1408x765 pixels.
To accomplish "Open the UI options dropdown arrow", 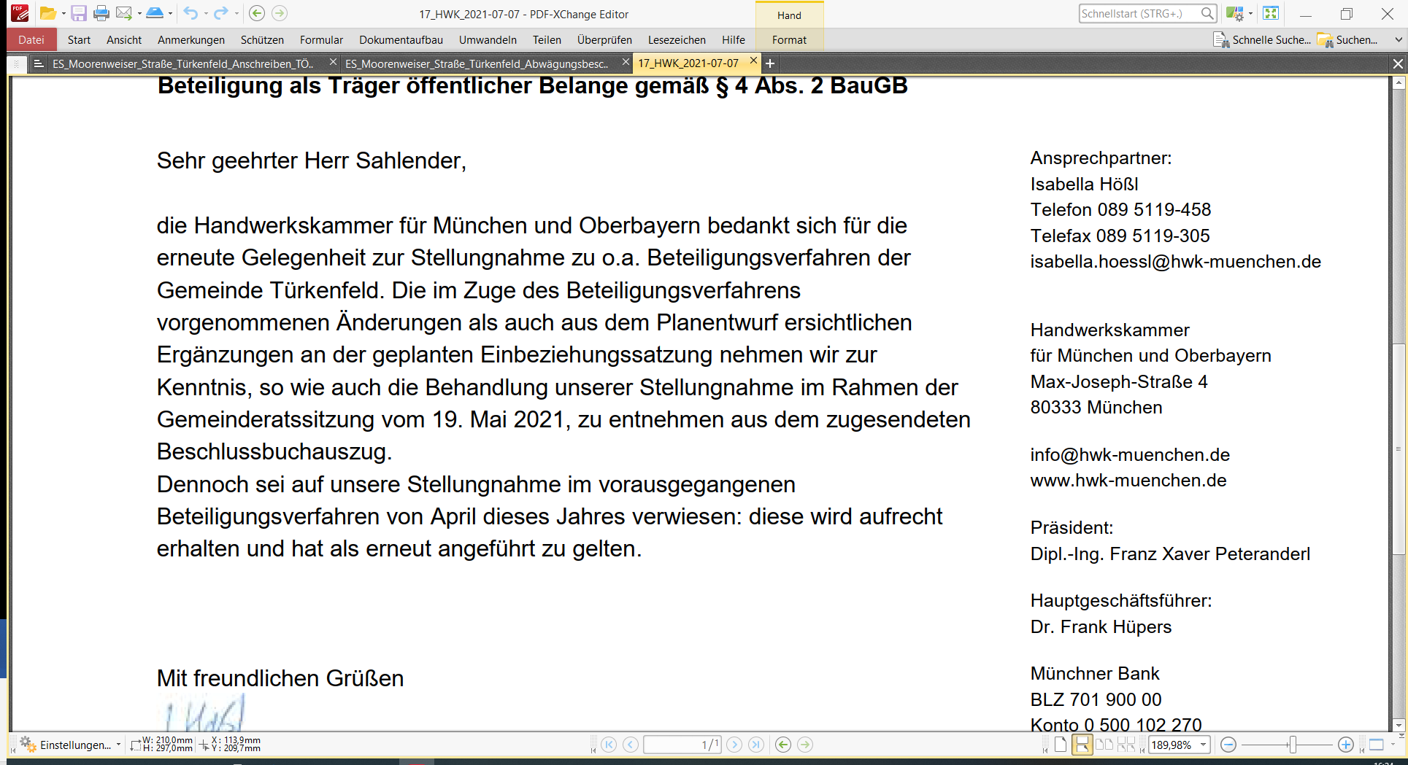I will coord(1250,14).
